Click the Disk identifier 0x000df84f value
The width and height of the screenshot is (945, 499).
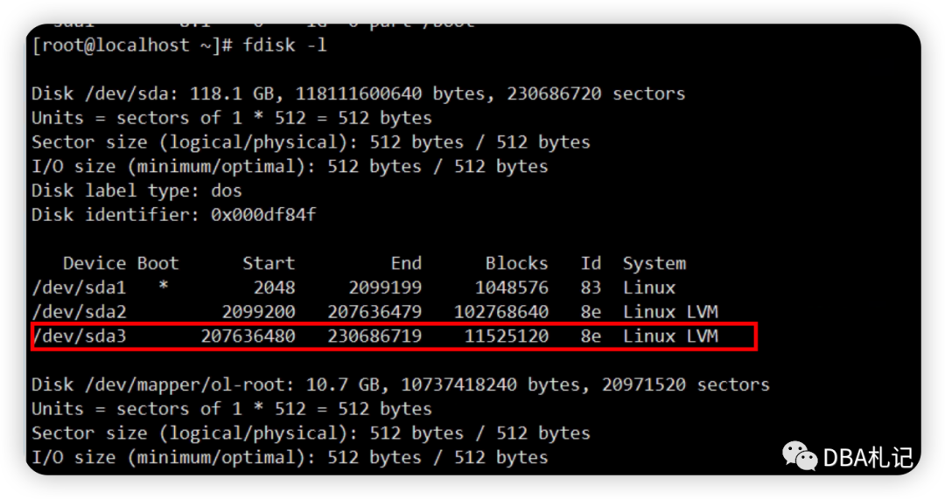[263, 215]
